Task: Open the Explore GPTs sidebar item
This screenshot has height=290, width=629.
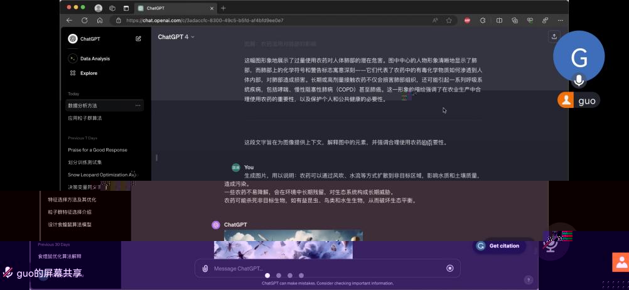Action: (89, 73)
